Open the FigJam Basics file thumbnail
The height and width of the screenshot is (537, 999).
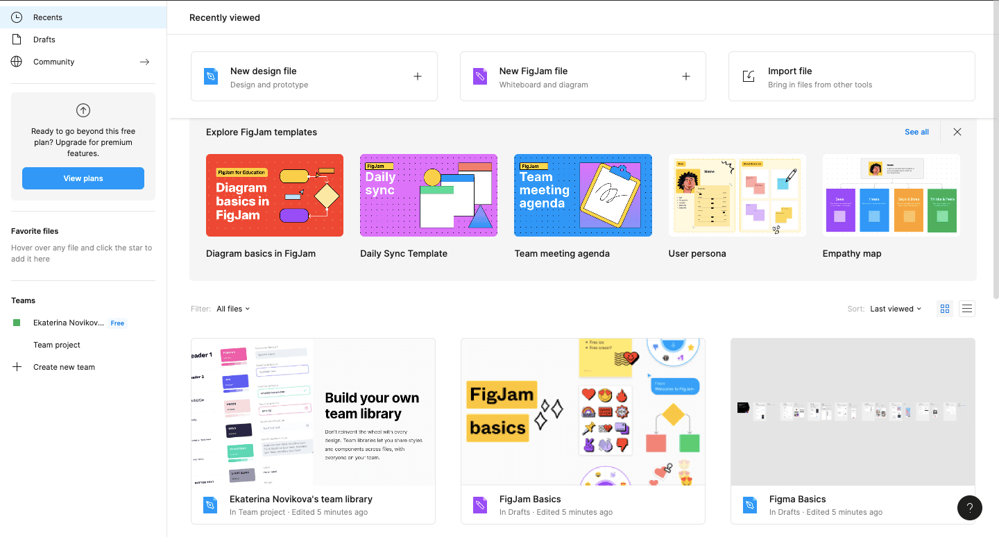coord(583,411)
